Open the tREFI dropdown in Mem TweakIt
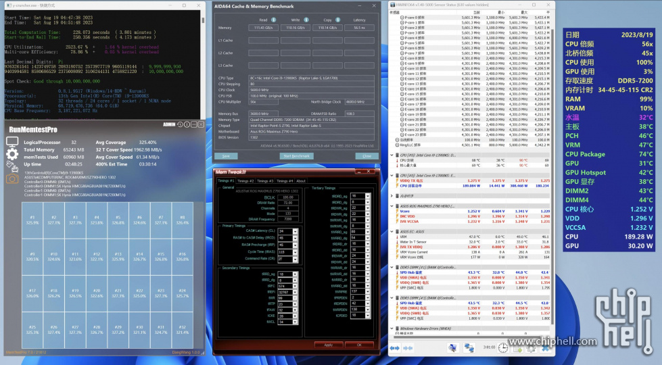Screen dimensions: 662x365 point(295,292)
